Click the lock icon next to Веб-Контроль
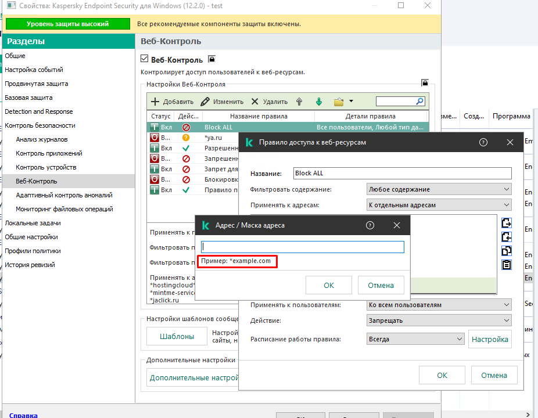 coord(212,59)
